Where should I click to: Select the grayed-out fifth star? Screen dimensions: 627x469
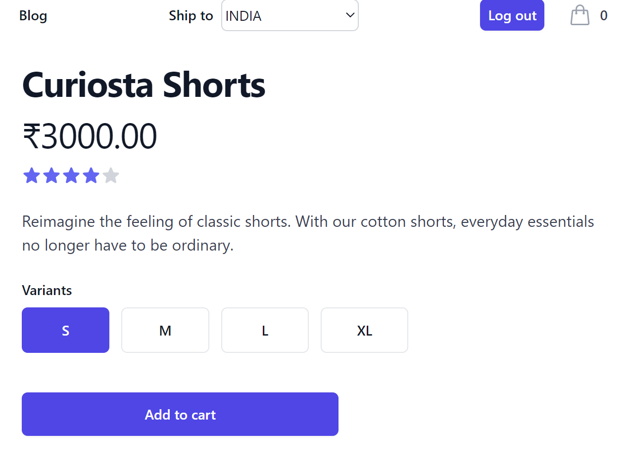pos(110,175)
